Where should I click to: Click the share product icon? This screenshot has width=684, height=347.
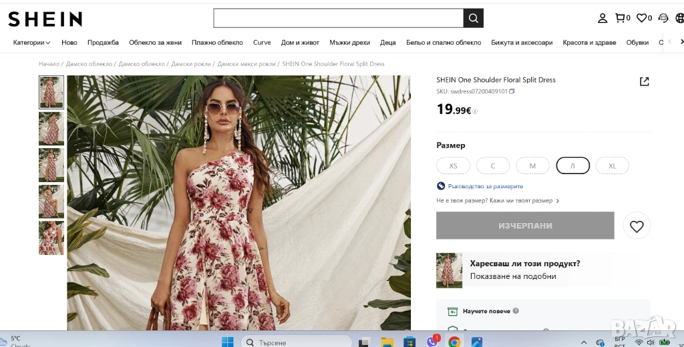[x=645, y=81]
